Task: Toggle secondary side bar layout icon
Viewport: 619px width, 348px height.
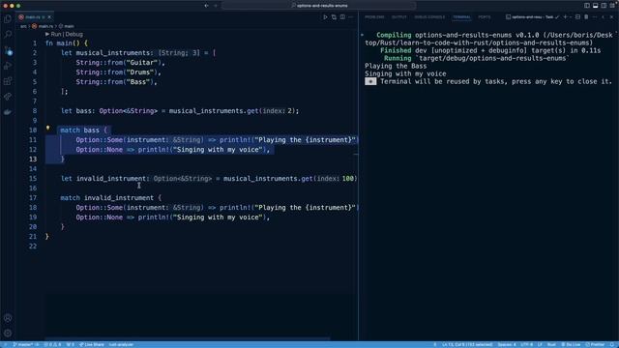Action: coord(604,6)
